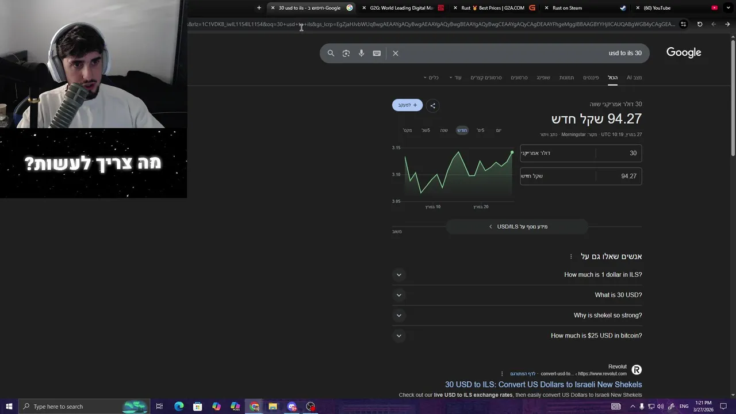
Task: Click the microphone tray icon
Action: pos(642,407)
